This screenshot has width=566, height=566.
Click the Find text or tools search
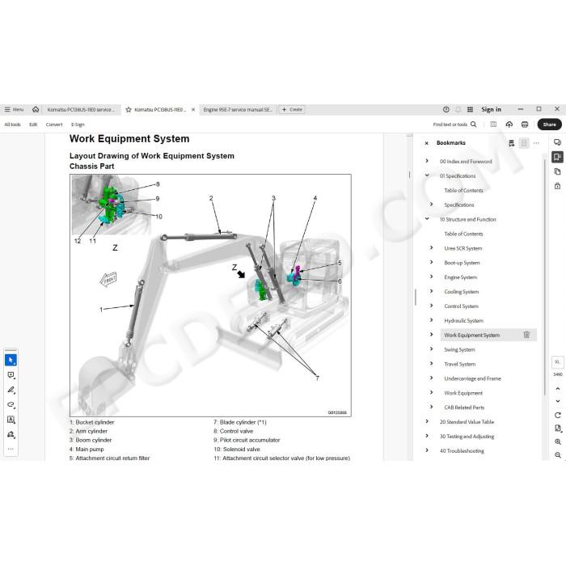(x=454, y=125)
